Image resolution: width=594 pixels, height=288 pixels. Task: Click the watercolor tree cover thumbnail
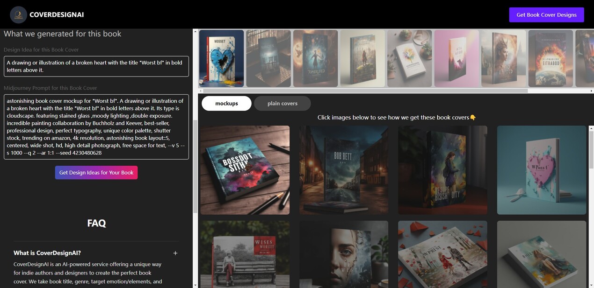pyautogui.click(x=409, y=59)
